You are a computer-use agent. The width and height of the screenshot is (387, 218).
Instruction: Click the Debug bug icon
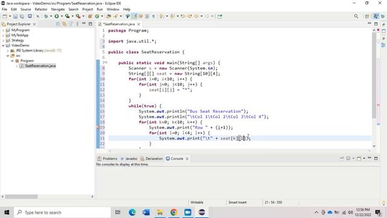tap(46, 16)
